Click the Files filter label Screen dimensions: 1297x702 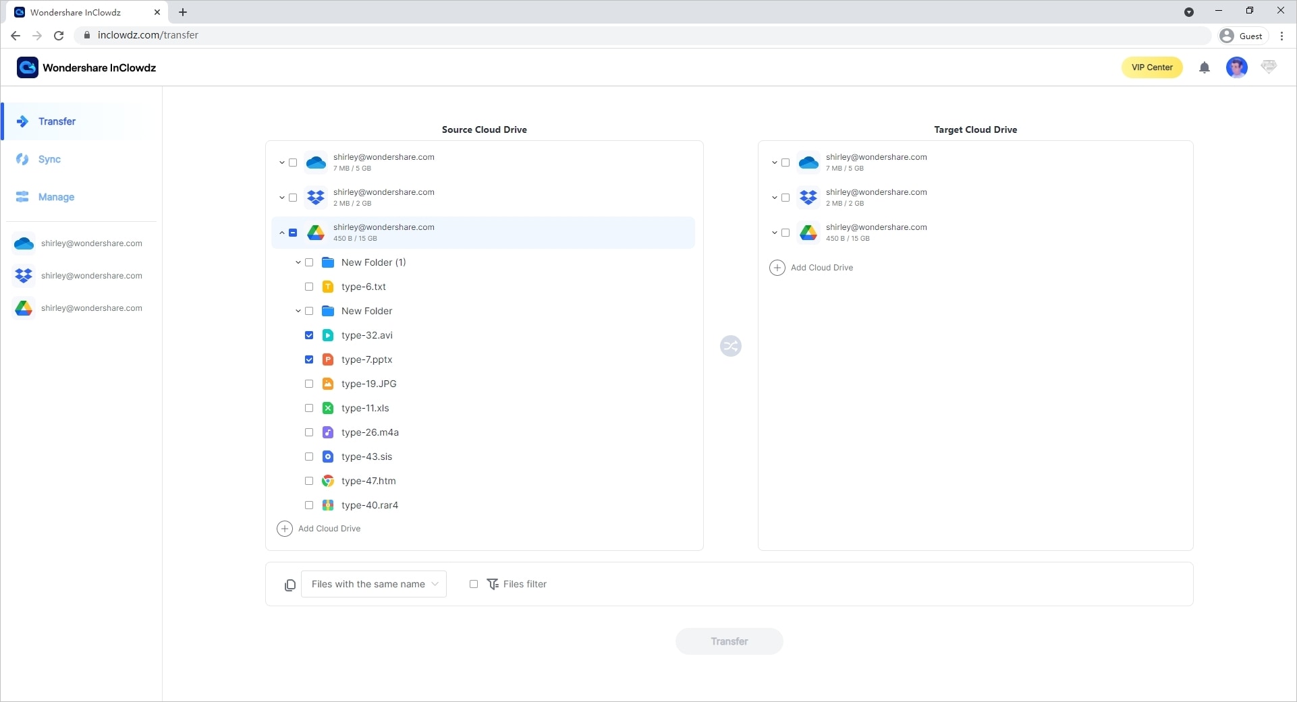tap(524, 584)
